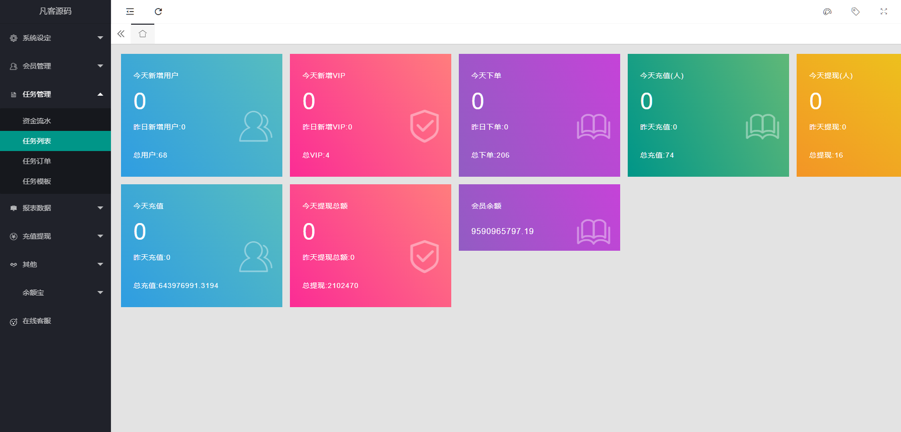Screen dimensions: 901x432
Task: Collapse the 任务管理 menu
Action: [x=55, y=94]
